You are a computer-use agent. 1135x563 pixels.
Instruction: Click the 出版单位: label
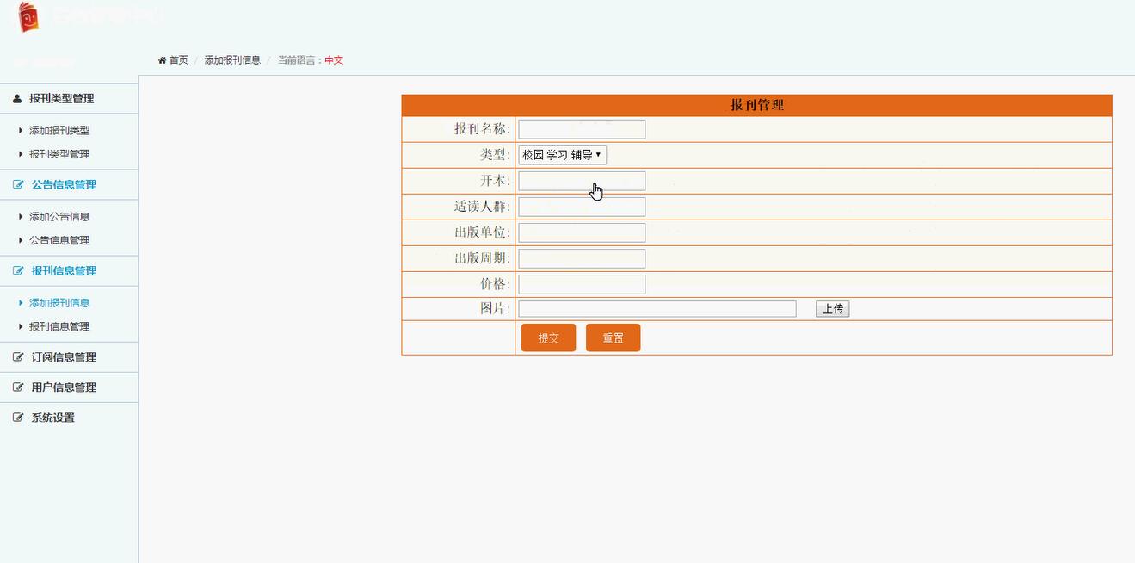pos(483,232)
